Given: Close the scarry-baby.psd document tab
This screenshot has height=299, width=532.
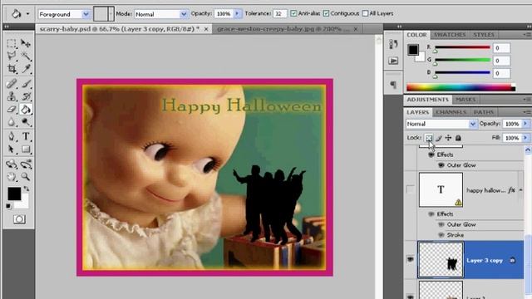Looking at the screenshot, I should coord(206,29).
